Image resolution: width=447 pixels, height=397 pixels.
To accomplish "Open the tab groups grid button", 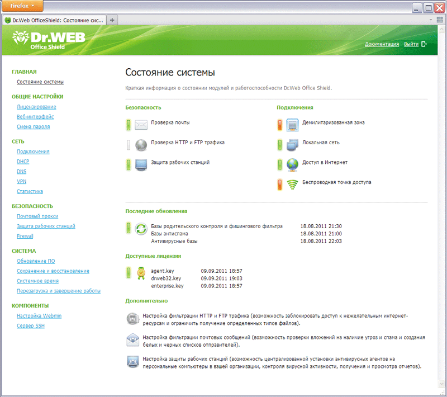I will 440,20.
